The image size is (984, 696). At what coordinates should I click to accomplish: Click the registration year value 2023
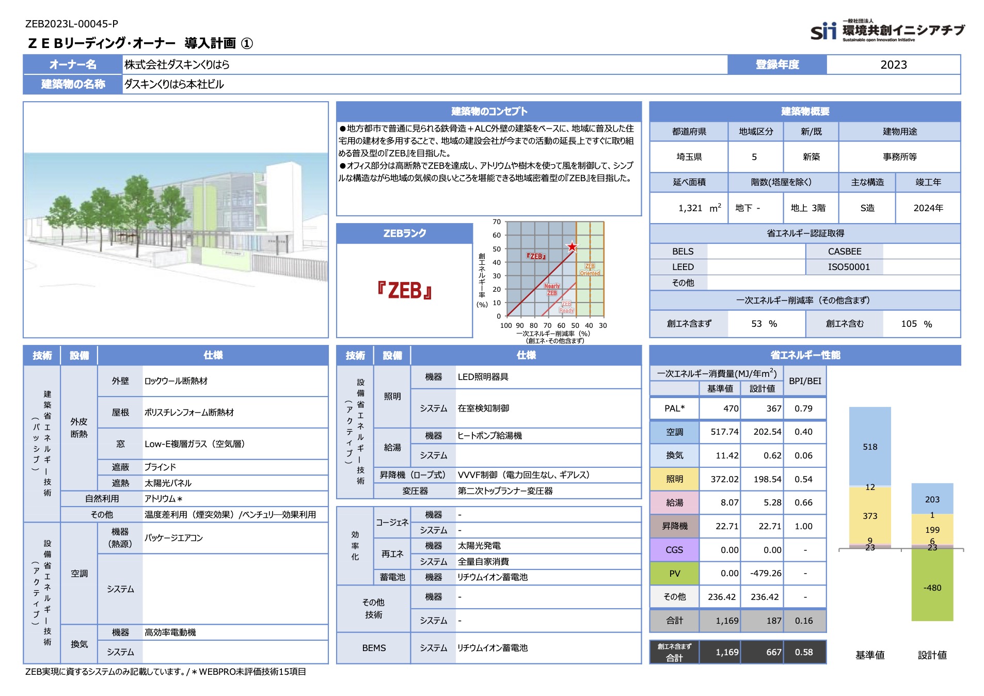[893, 65]
